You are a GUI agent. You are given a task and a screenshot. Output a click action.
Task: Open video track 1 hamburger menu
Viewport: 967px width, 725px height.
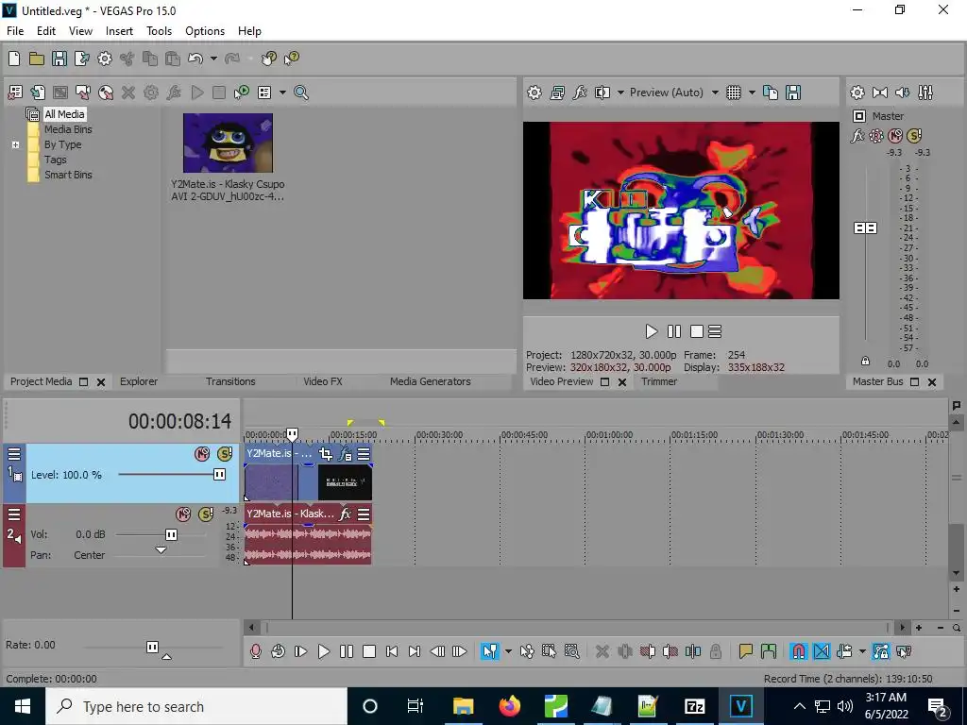13,454
